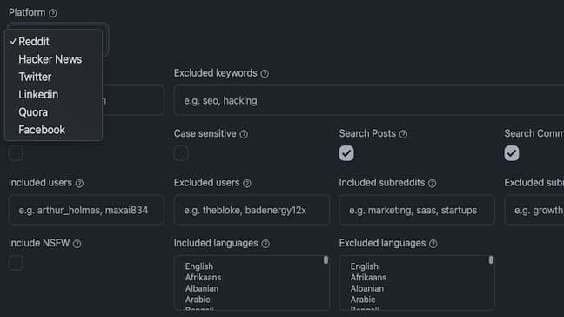The height and width of the screenshot is (317, 564).
Task: Focus the Excluded subreddits input field
Action: click(534, 210)
